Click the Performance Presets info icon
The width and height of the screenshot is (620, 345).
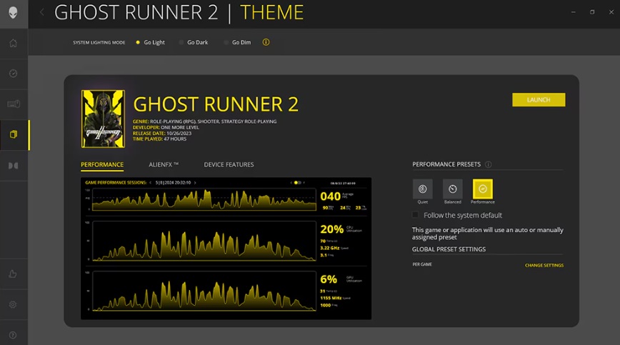point(489,164)
